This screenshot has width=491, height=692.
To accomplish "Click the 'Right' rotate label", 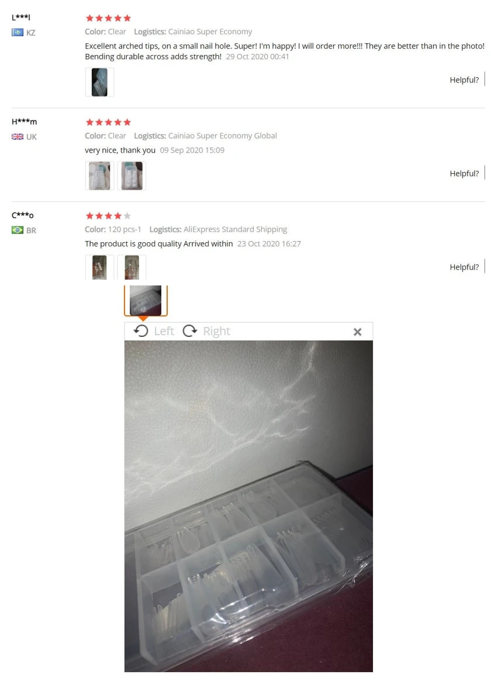I will click(217, 331).
